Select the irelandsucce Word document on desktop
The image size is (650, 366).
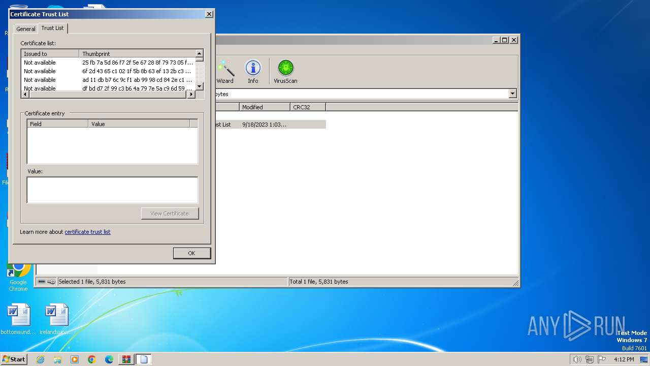56,319
